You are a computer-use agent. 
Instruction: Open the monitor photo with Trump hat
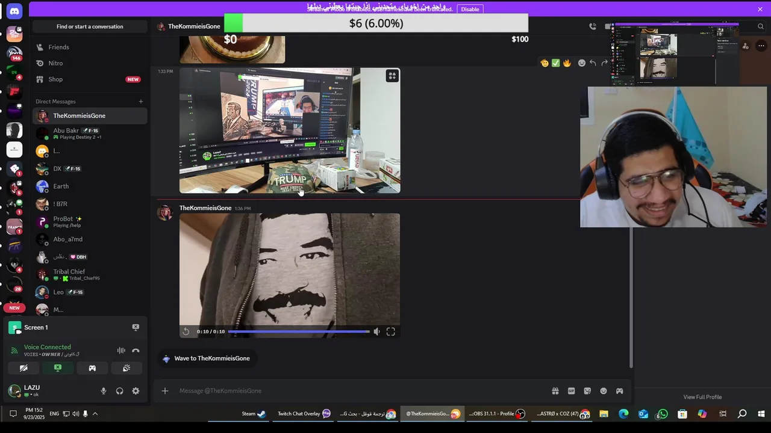coord(290,131)
